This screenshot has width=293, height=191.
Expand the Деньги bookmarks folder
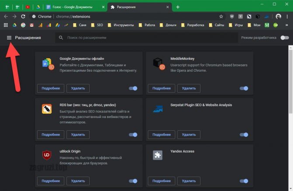pyautogui.click(x=168, y=25)
